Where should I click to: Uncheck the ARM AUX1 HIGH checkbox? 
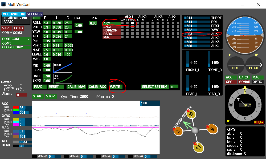[133, 23]
